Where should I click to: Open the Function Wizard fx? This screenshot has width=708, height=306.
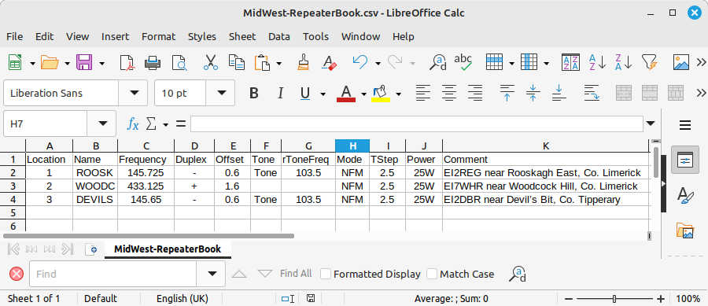pyautogui.click(x=133, y=124)
